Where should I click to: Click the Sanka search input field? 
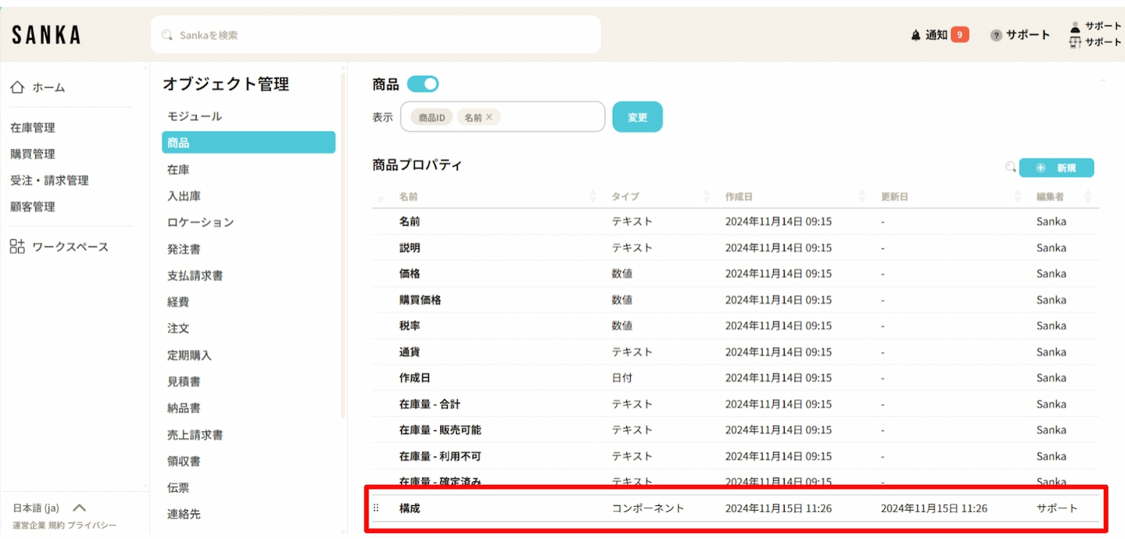tap(375, 35)
